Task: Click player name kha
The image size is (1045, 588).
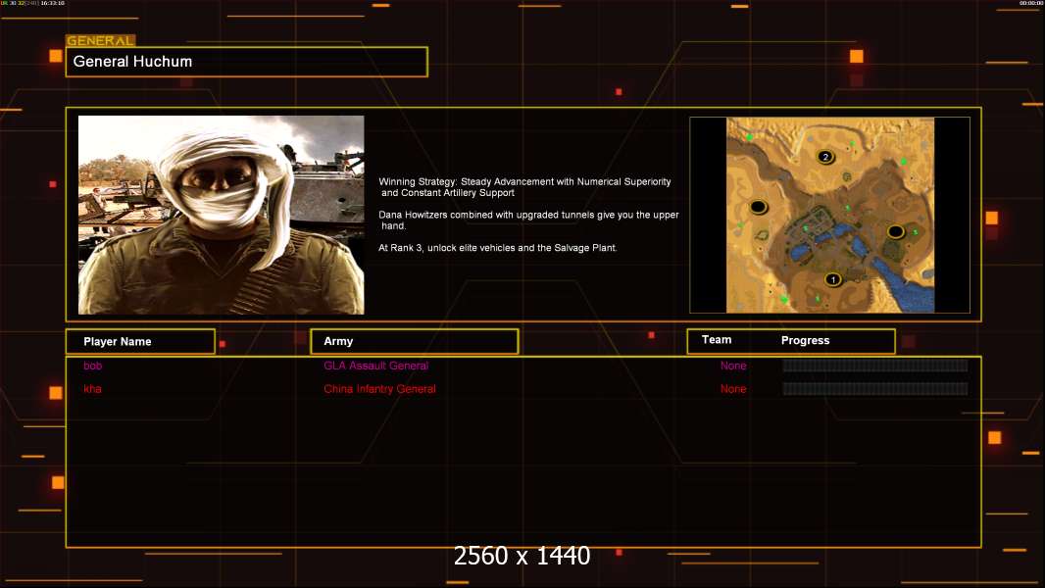Action: click(92, 389)
